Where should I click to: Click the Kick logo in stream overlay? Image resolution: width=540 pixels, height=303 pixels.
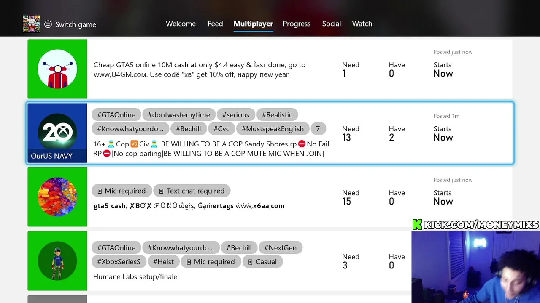tap(417, 225)
